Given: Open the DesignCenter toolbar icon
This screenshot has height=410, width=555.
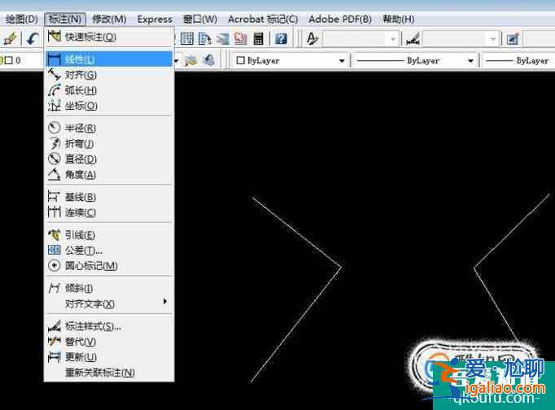Looking at the screenshot, I should (187, 38).
